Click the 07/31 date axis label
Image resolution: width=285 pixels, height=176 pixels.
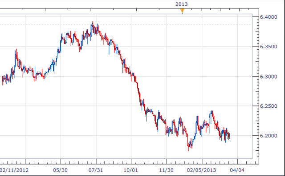point(96,170)
